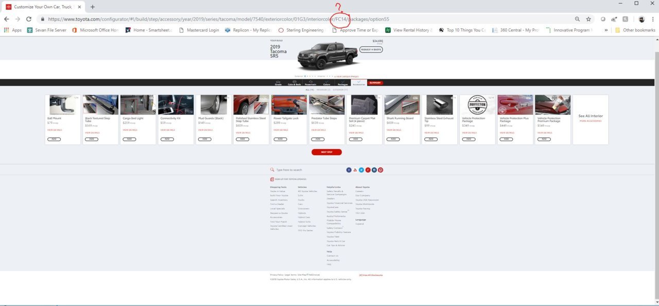Add the Power Tailgate Lock accessory
This screenshot has height=306, width=659.
point(280,139)
